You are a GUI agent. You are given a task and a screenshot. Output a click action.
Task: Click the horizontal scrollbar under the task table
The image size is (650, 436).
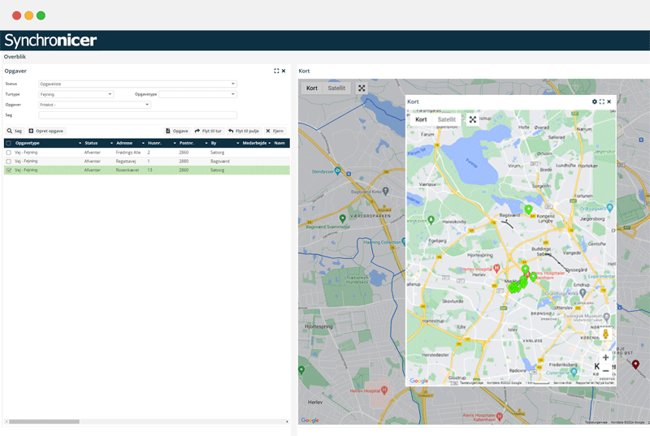[44, 421]
